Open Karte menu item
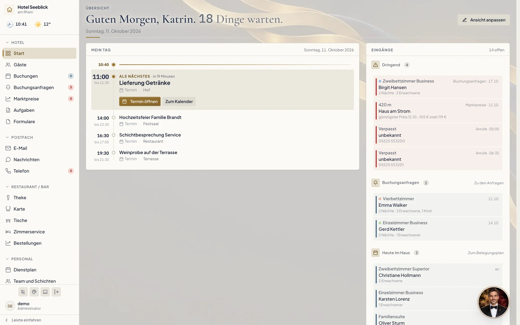This screenshot has height=325, width=520. [x=40, y=209]
